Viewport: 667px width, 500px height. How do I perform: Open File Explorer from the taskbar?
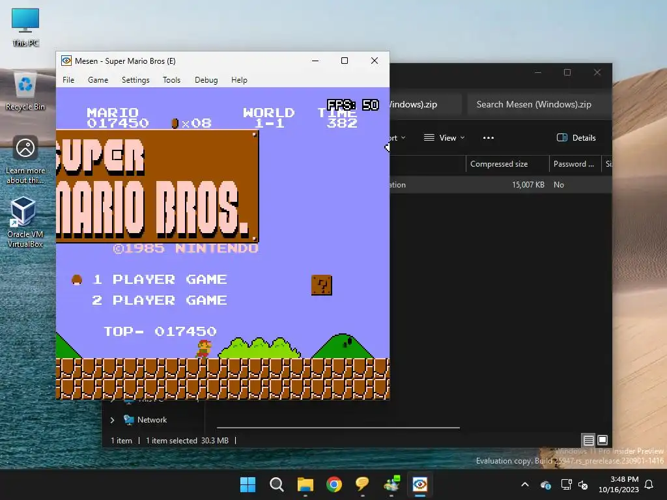305,484
